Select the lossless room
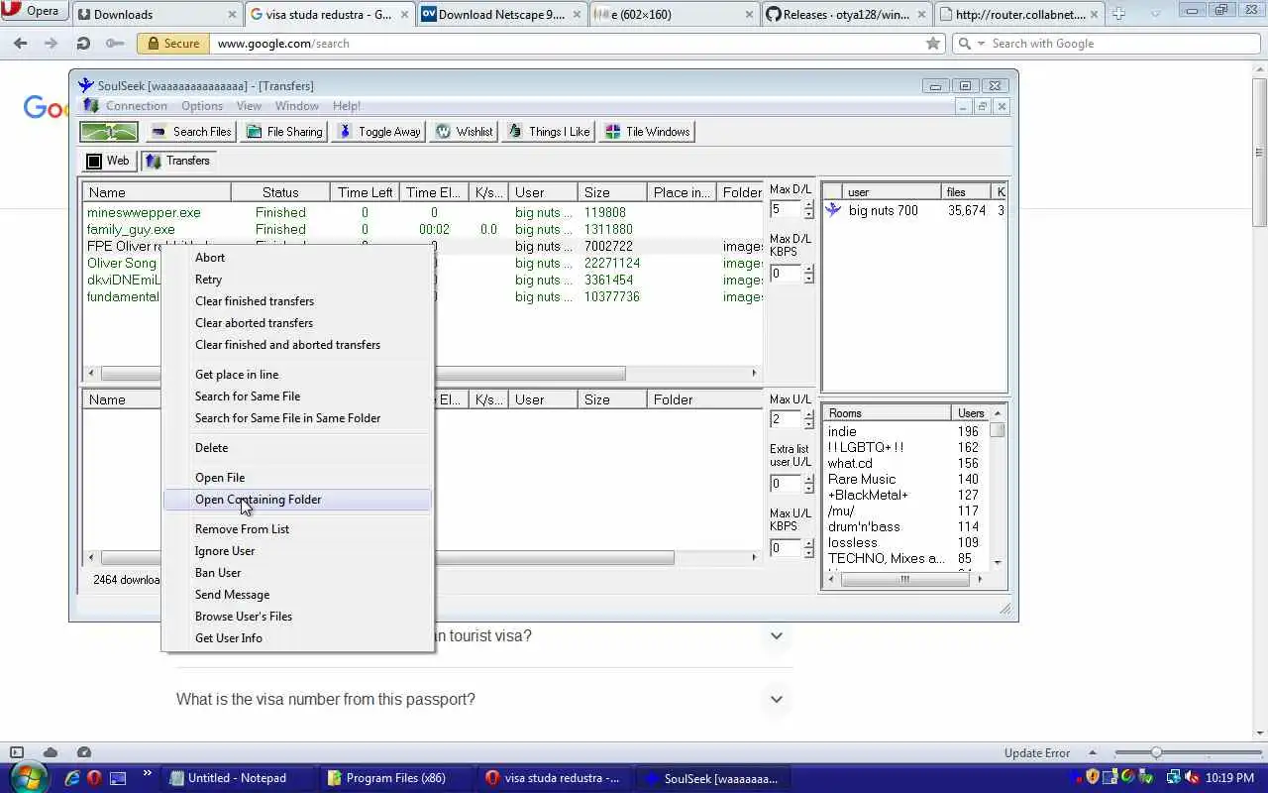 coord(906,542)
